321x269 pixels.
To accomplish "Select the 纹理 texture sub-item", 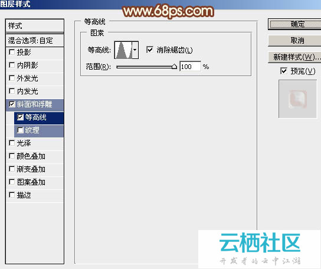I will click(39, 130).
